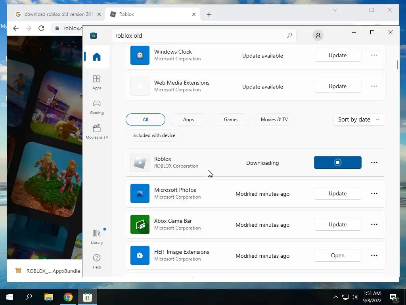Viewport: 406px width, 305px height.
Task: Open the Windows Start menu
Action: pyautogui.click(x=10, y=297)
